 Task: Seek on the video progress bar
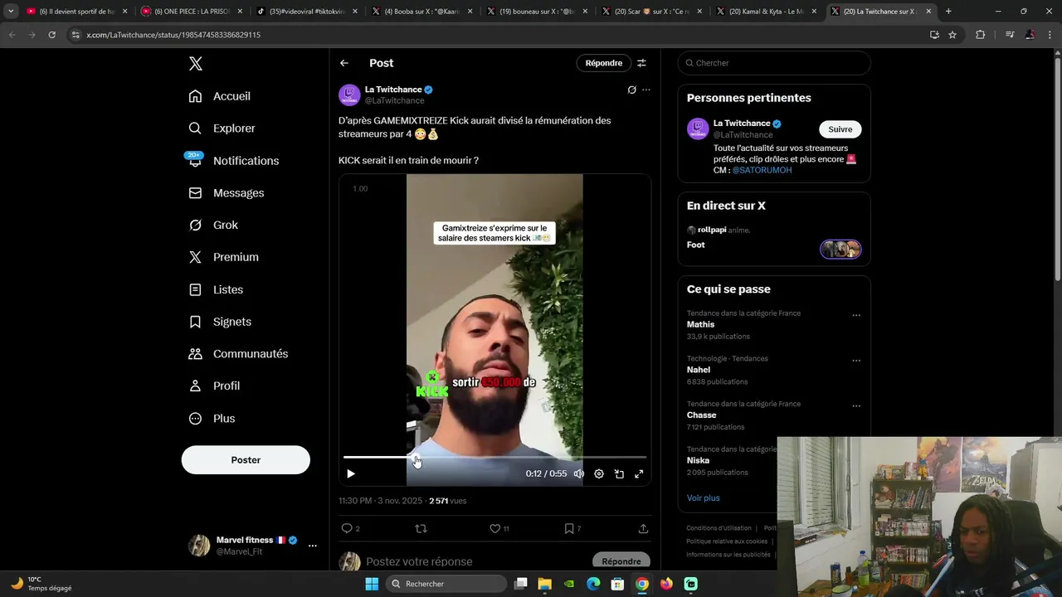[494, 457]
